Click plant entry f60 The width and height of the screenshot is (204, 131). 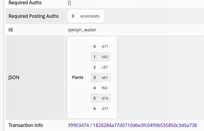point(105,88)
